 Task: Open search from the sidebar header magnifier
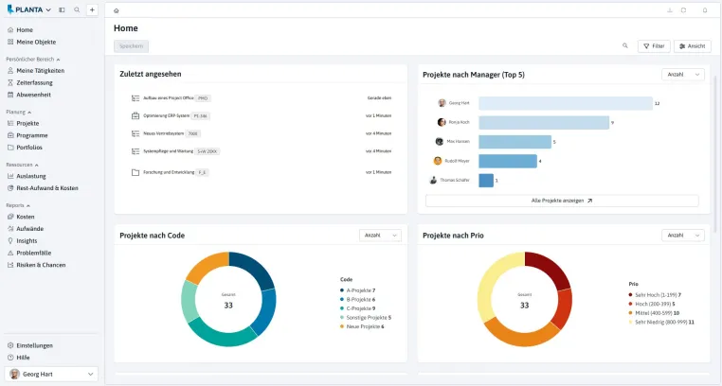click(x=77, y=9)
